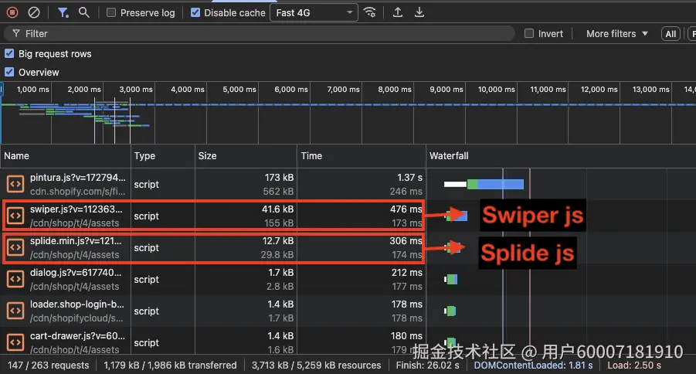Select dialog.js request name

[x=76, y=272]
